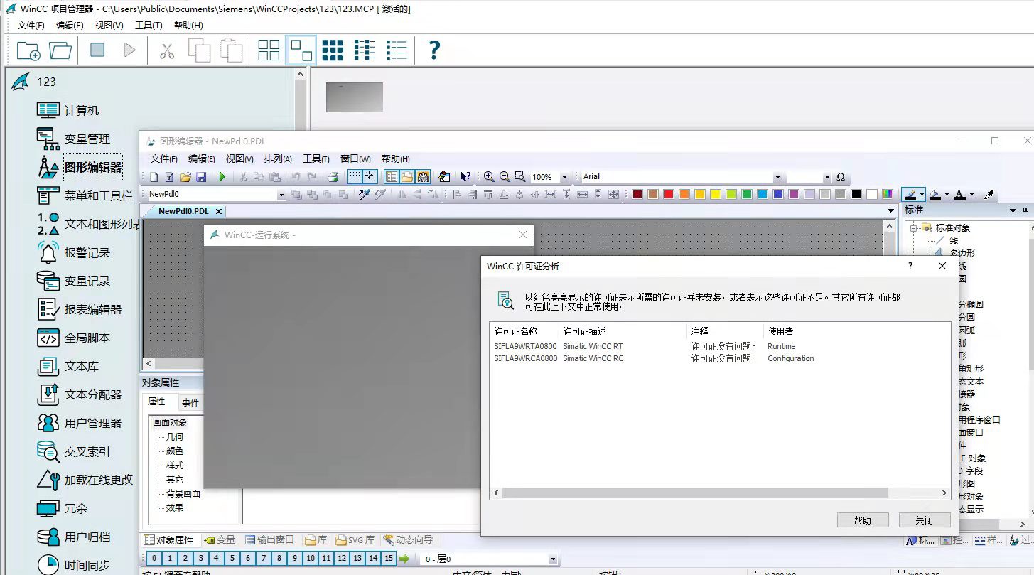Click the context help pointer icon
Viewport: 1034px width, 575px height.
(x=465, y=177)
